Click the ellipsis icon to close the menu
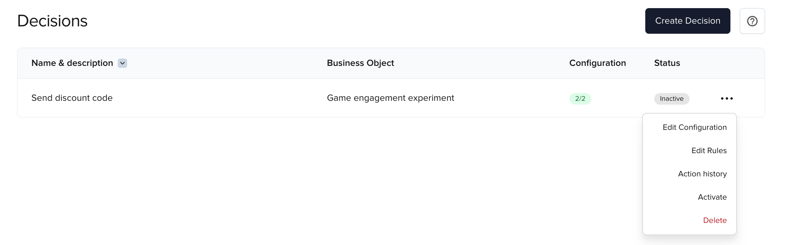The image size is (793, 245). tap(726, 98)
